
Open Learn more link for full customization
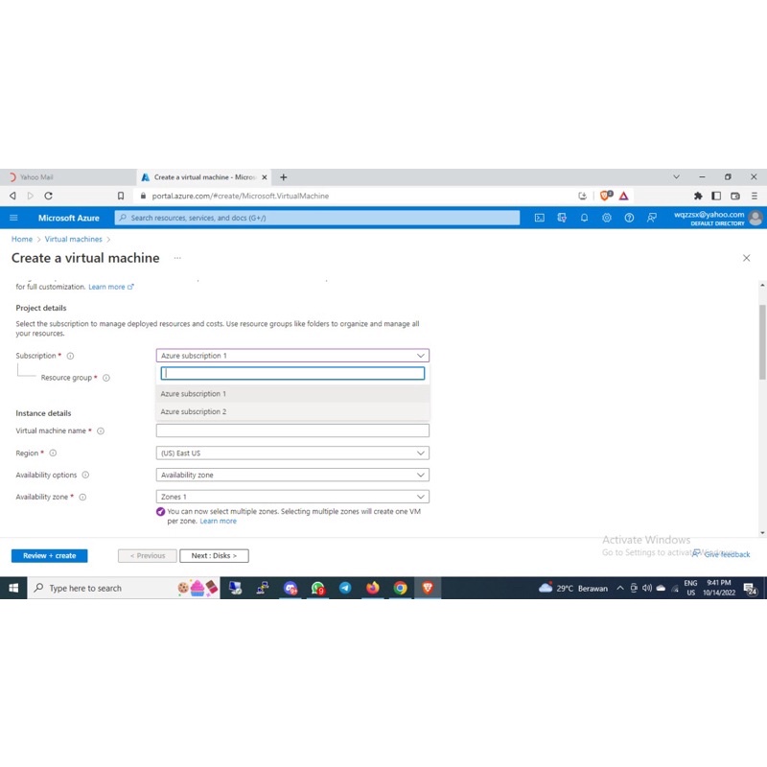(x=111, y=287)
